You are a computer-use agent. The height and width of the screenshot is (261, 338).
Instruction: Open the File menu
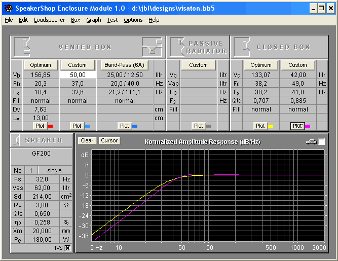(x=9, y=20)
